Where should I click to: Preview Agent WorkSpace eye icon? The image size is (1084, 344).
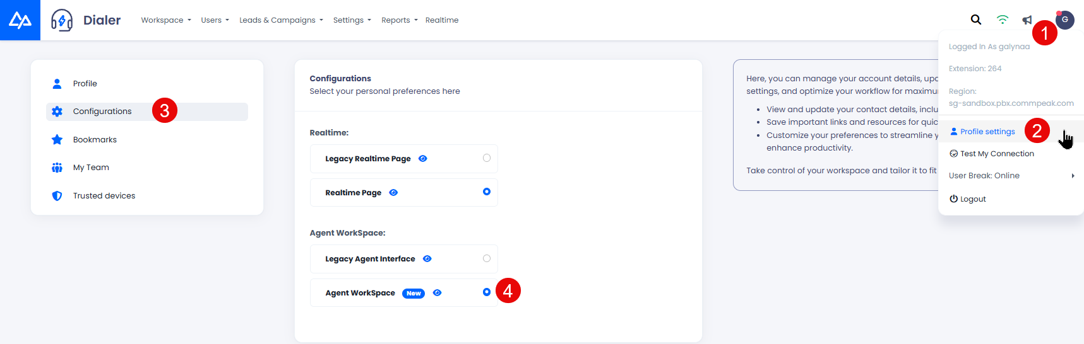coord(438,292)
